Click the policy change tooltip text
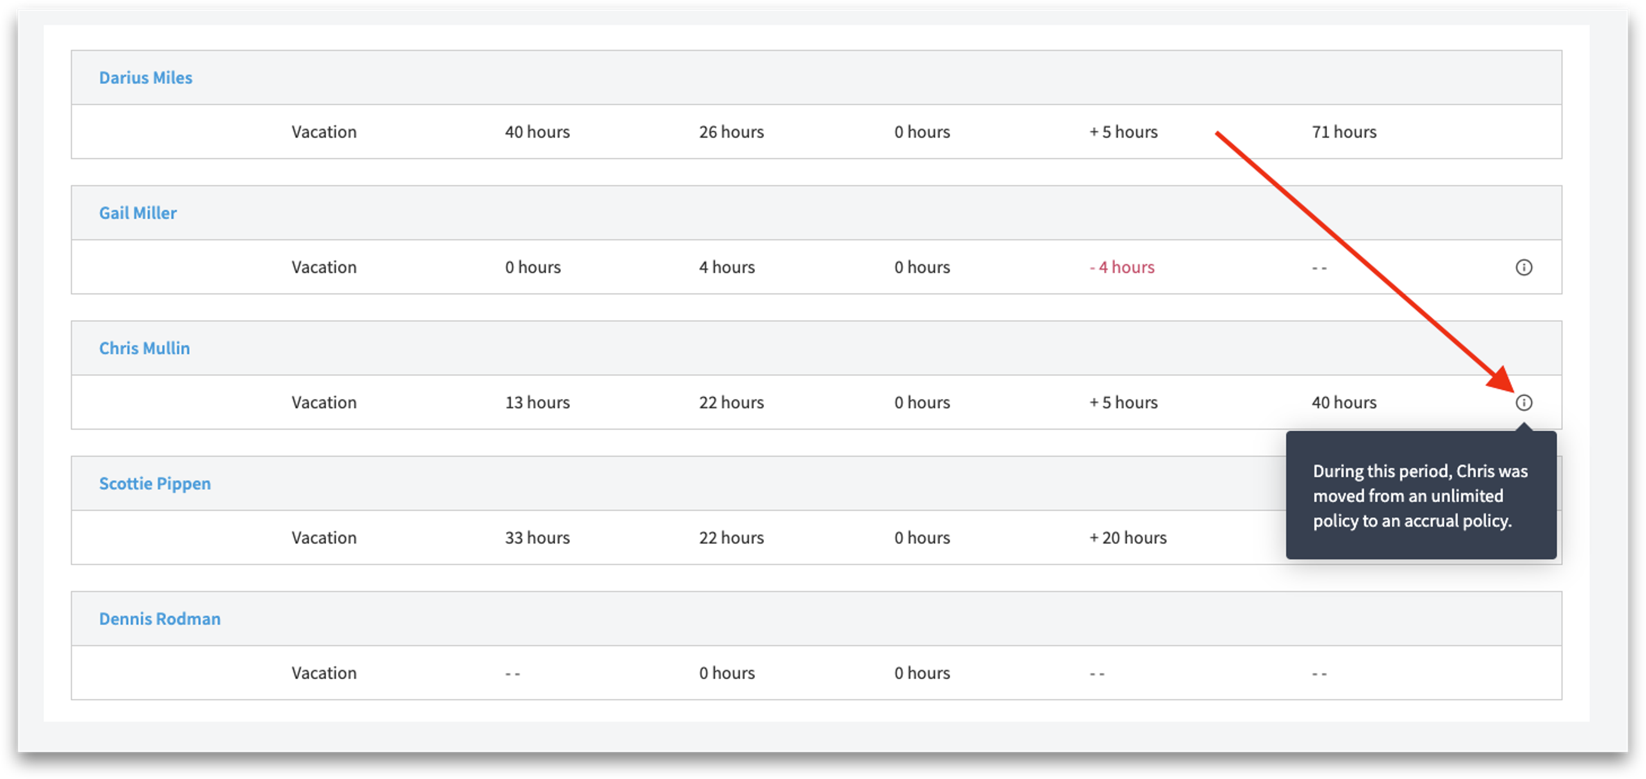The height and width of the screenshot is (779, 1646). click(1421, 495)
